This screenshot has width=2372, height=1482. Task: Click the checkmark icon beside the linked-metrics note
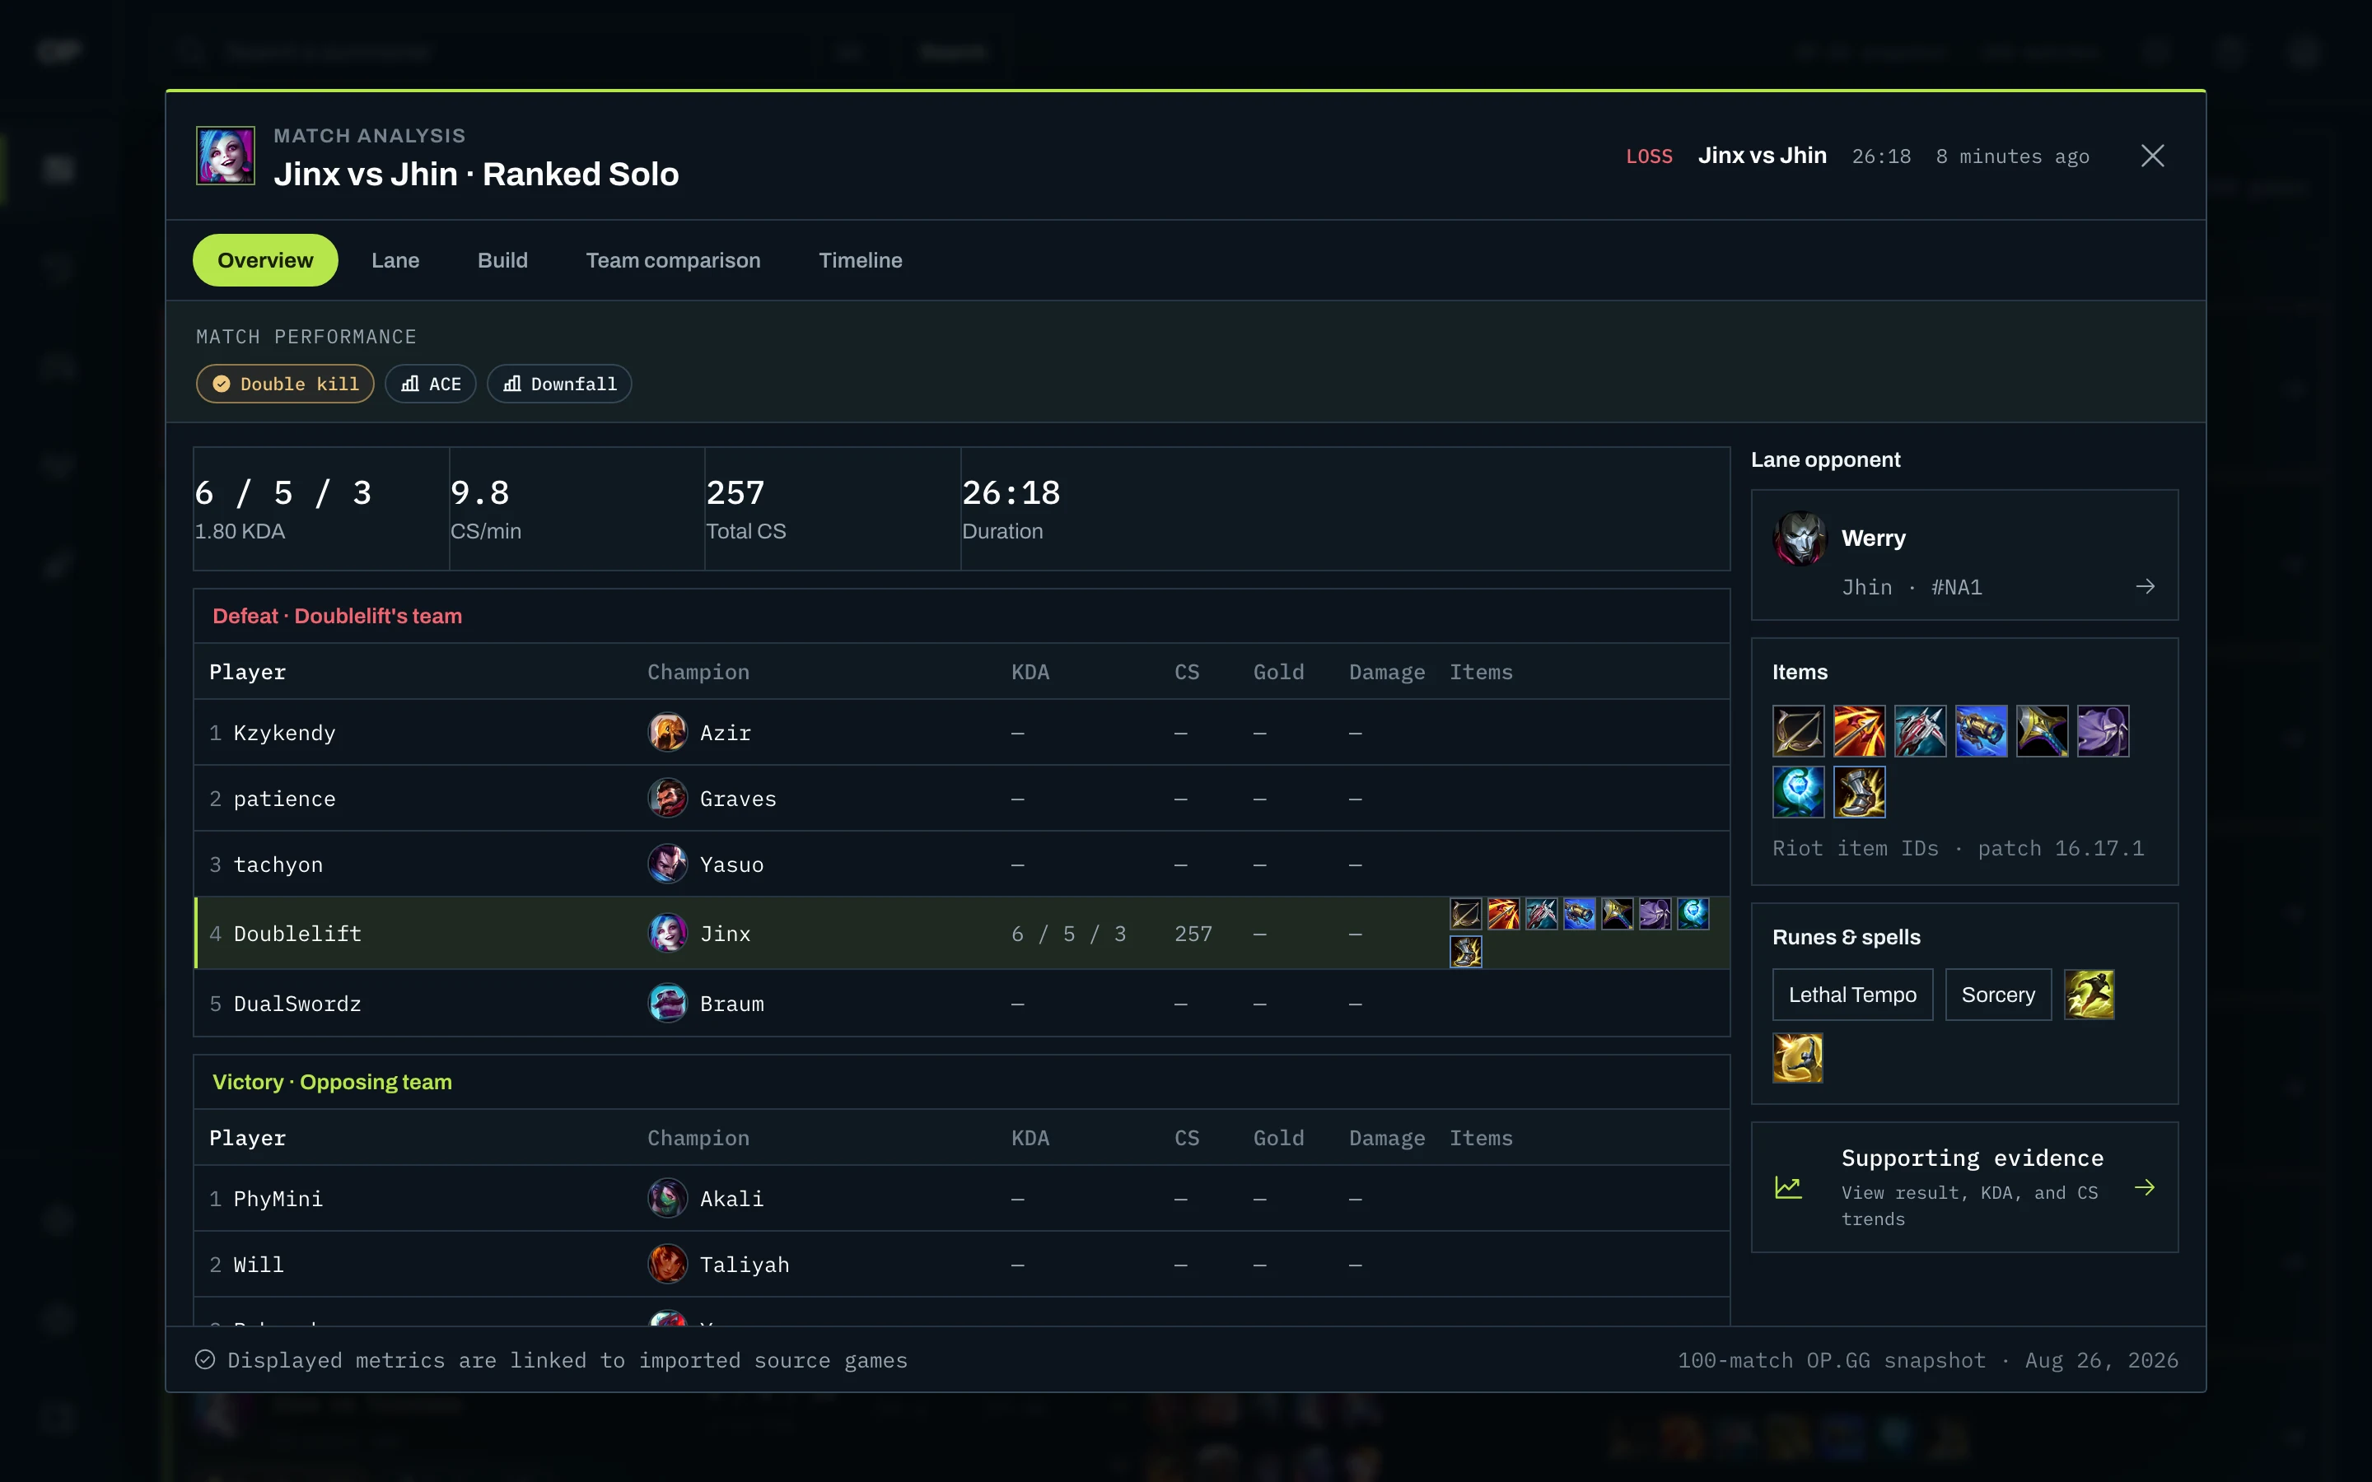point(205,1359)
